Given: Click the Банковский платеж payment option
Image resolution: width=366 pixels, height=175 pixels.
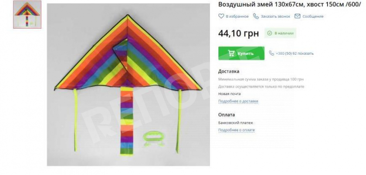Looking at the screenshot, I should (236, 123).
